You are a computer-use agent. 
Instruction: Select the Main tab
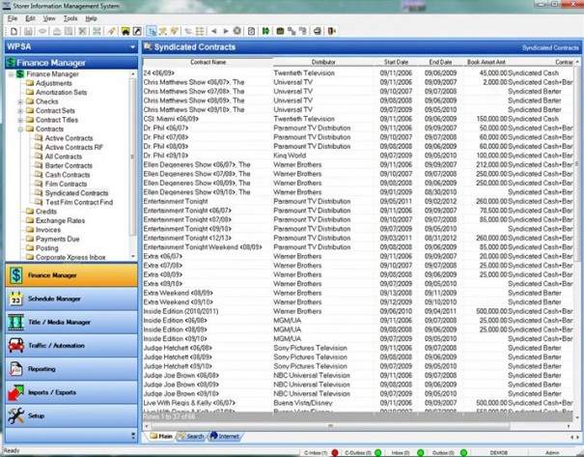coord(161,436)
